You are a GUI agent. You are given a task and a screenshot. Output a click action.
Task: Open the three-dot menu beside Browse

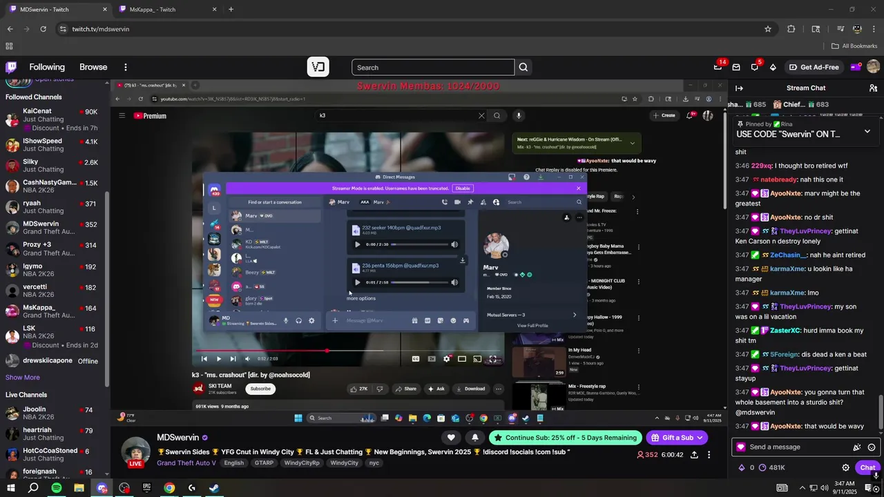(126, 67)
